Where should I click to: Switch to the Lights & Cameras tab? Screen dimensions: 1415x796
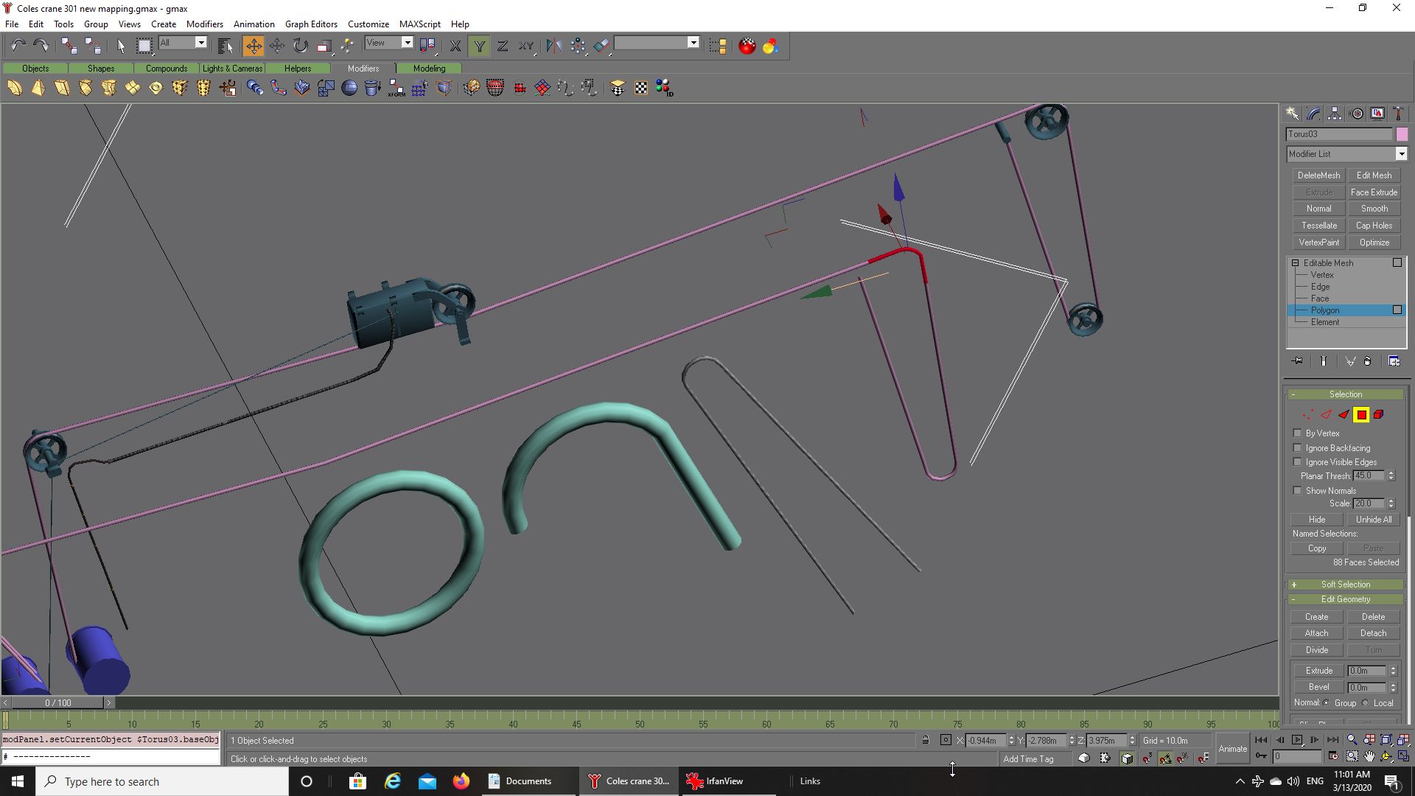tap(232, 69)
